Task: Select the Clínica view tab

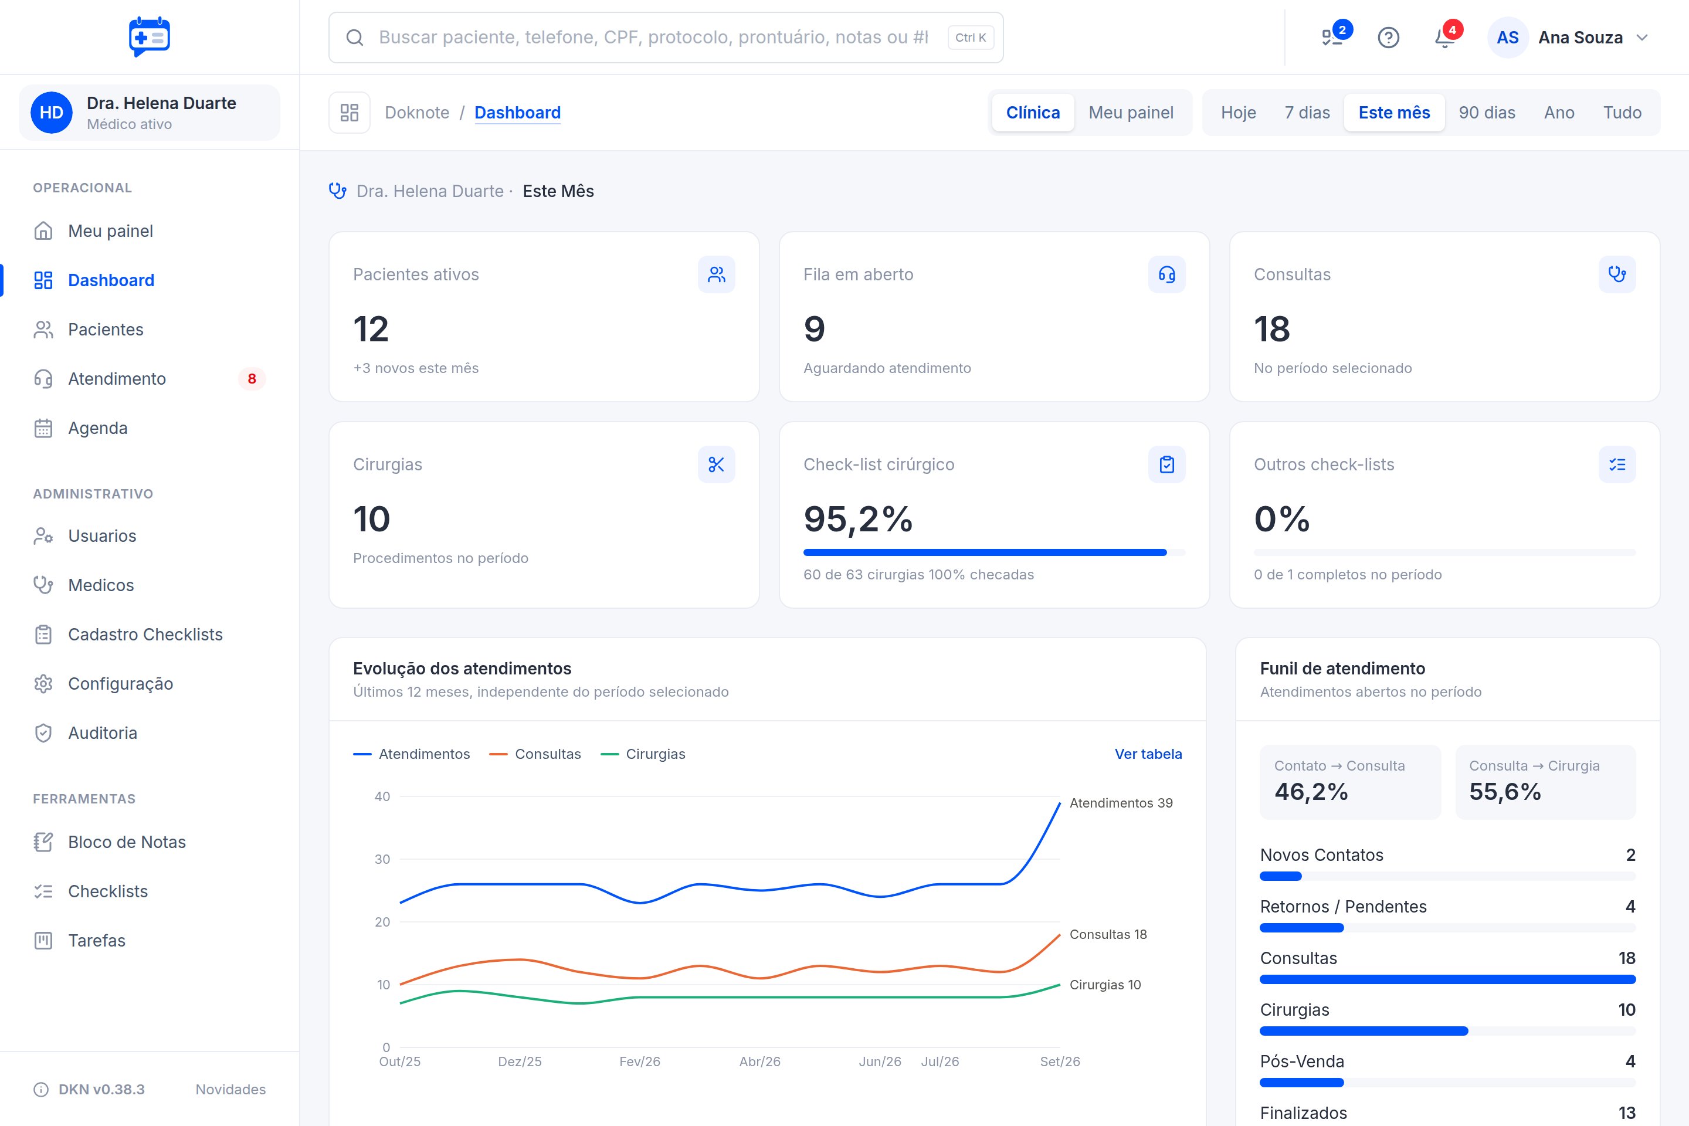Action: [1033, 113]
